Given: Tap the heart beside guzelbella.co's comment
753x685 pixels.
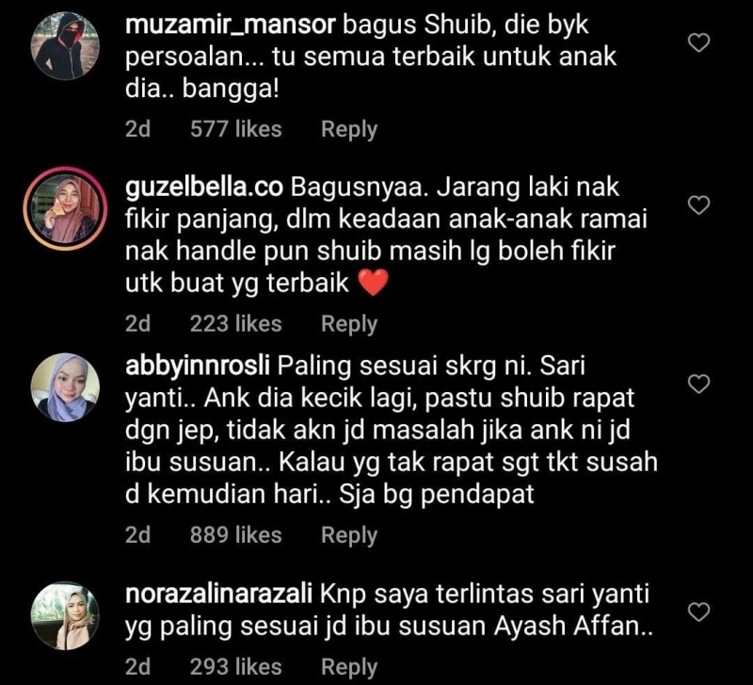Looking at the screenshot, I should pyautogui.click(x=698, y=205).
